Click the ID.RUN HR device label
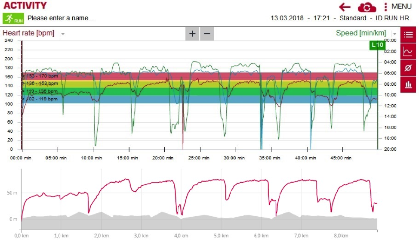Image resolution: width=419 pixels, height=246 pixels. [x=392, y=18]
